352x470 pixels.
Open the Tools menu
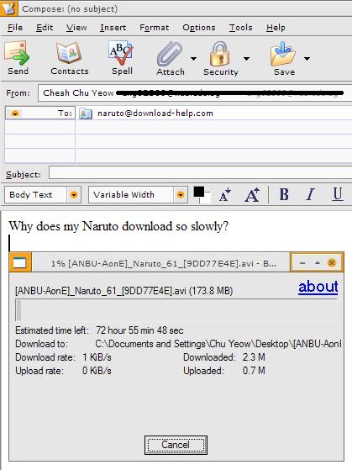[240, 28]
